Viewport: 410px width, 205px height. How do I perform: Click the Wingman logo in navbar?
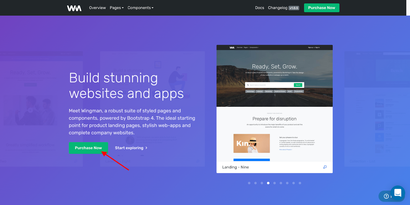(74, 8)
